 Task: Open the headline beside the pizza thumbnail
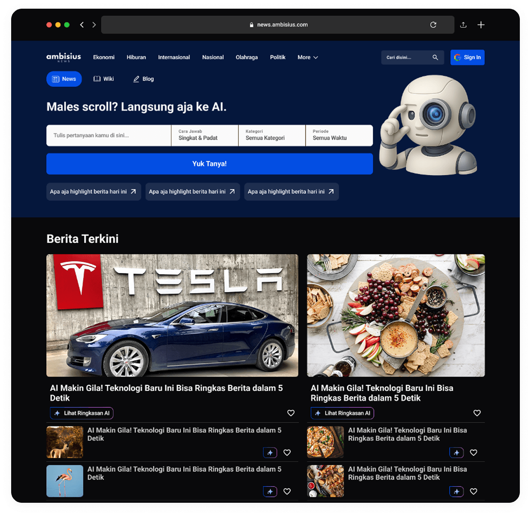[x=407, y=434]
